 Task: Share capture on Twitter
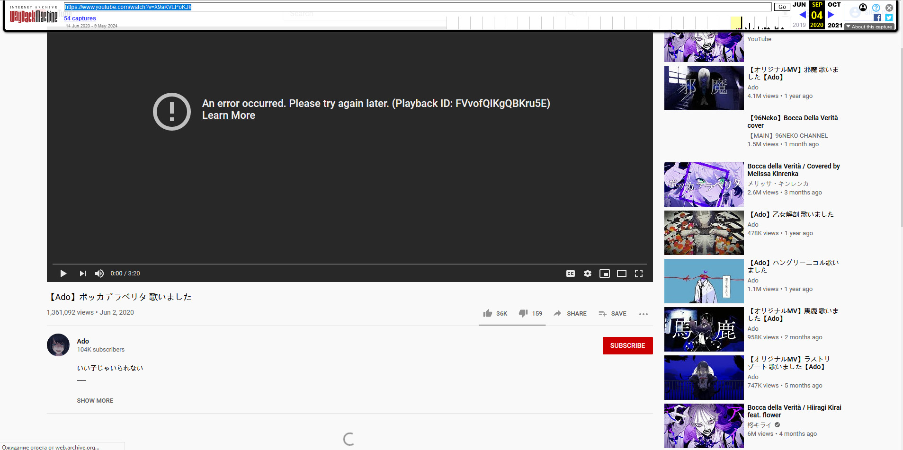889,18
